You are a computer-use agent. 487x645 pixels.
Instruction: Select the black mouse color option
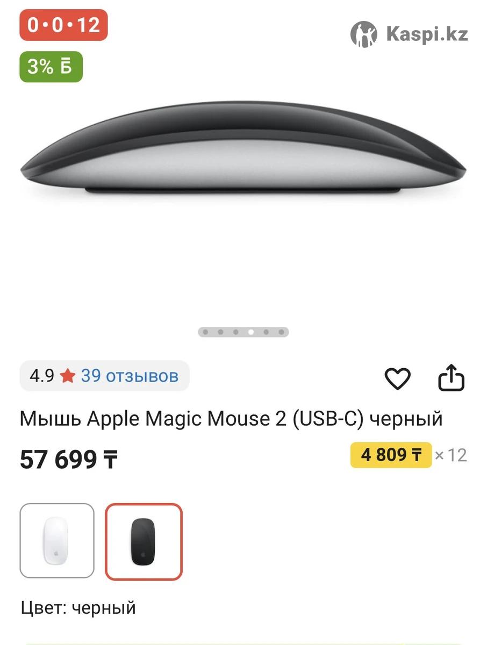[144, 541]
